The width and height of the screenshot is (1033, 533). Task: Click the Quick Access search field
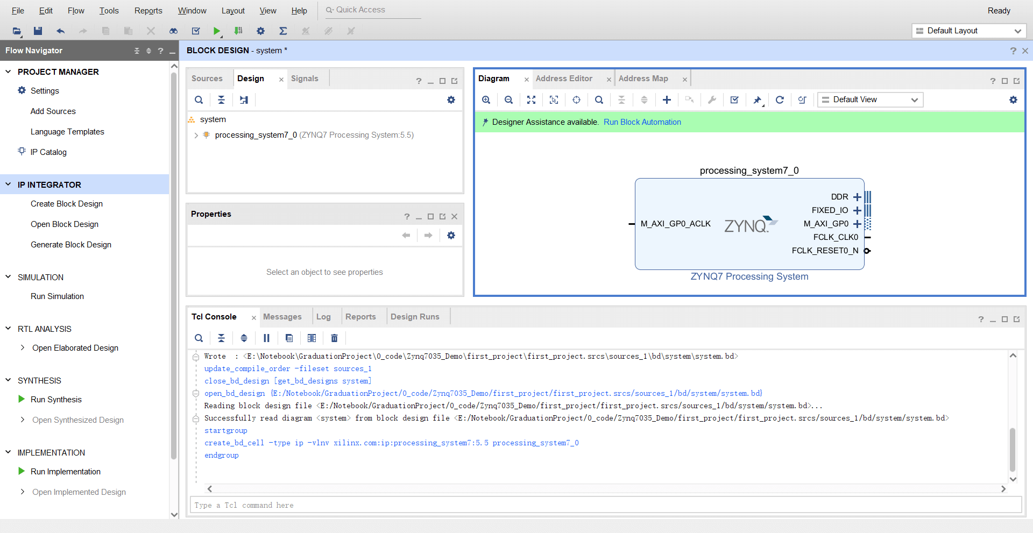pyautogui.click(x=373, y=10)
